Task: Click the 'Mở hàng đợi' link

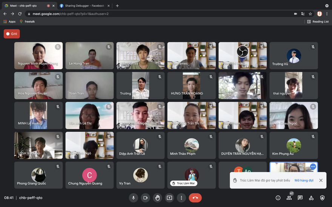Action: [x=304, y=180]
